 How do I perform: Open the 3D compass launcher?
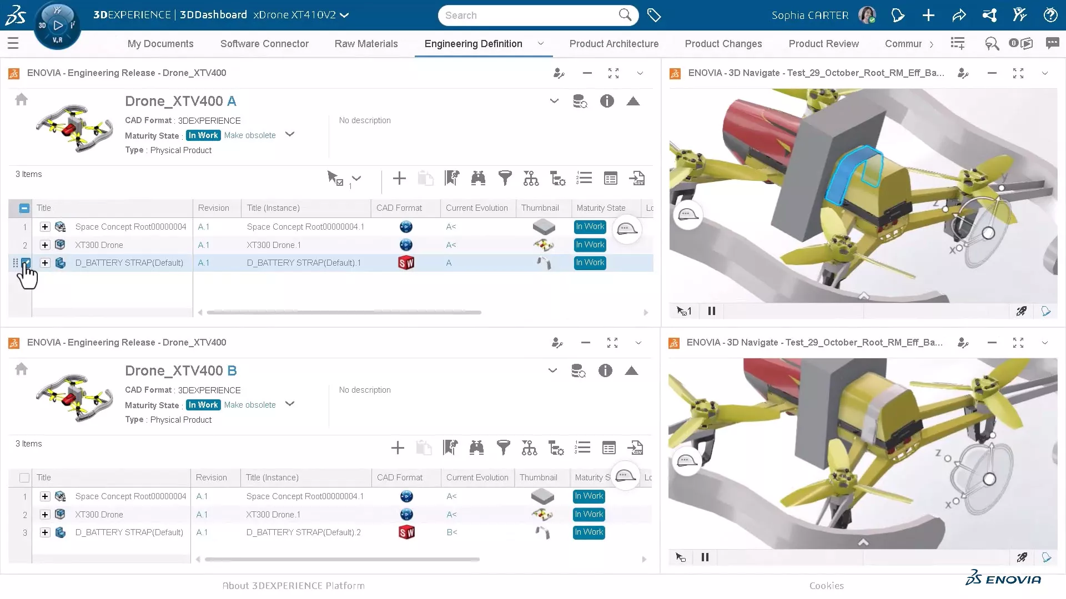click(57, 25)
